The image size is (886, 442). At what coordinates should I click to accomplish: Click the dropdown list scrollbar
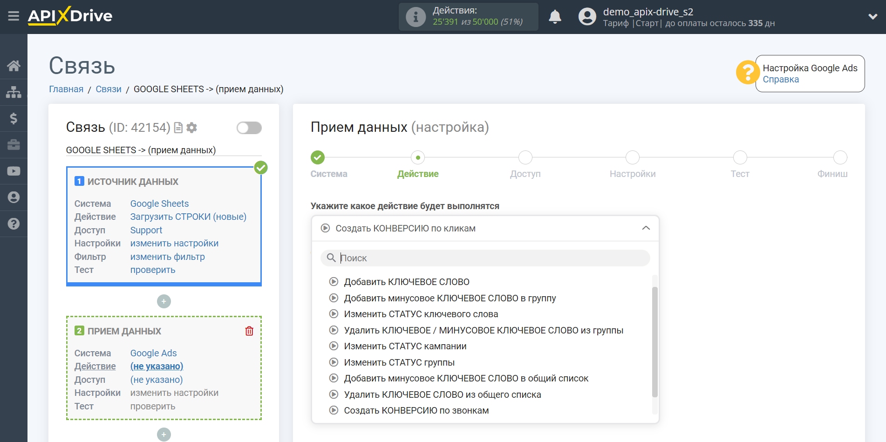coord(654,342)
